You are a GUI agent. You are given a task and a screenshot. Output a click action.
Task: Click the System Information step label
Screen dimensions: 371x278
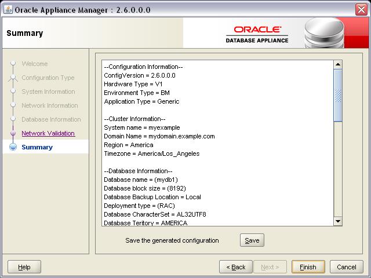click(x=48, y=92)
